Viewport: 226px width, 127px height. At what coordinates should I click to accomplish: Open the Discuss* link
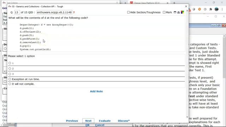[x=124, y=121]
